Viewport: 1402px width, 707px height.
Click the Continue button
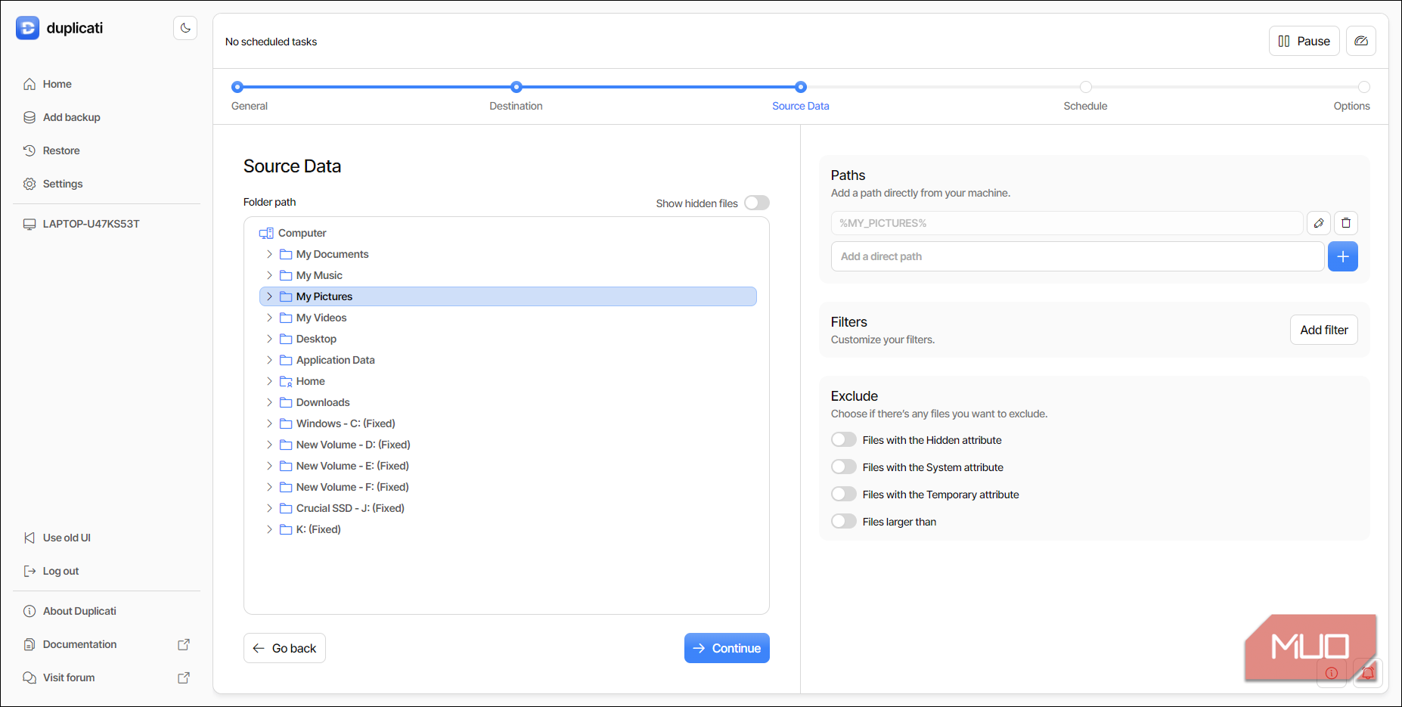point(727,648)
